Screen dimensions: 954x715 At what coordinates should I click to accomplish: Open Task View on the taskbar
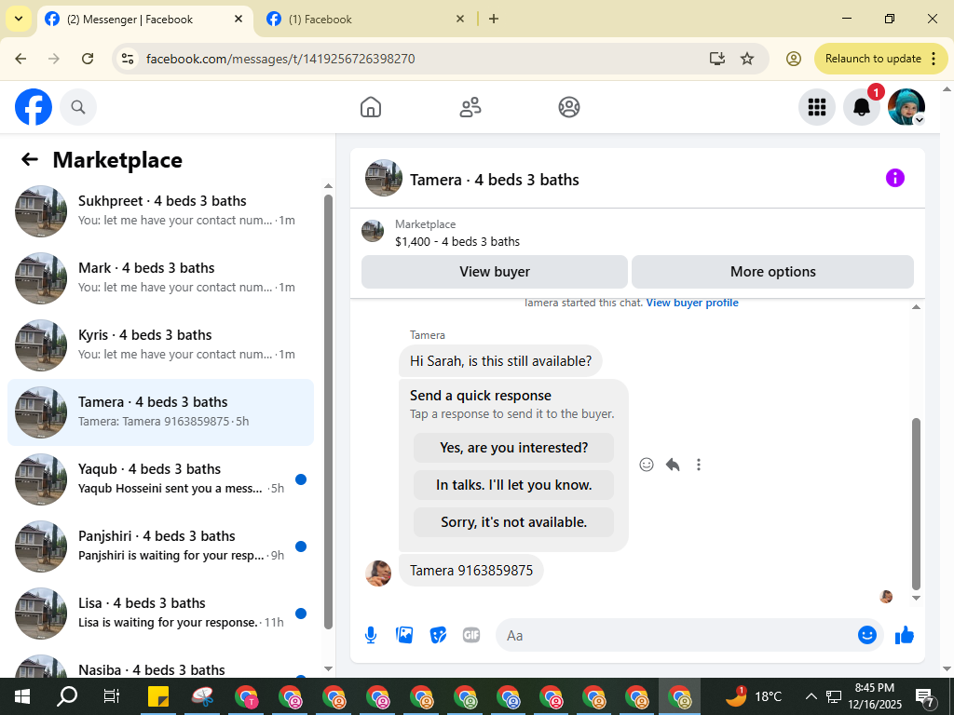(112, 696)
